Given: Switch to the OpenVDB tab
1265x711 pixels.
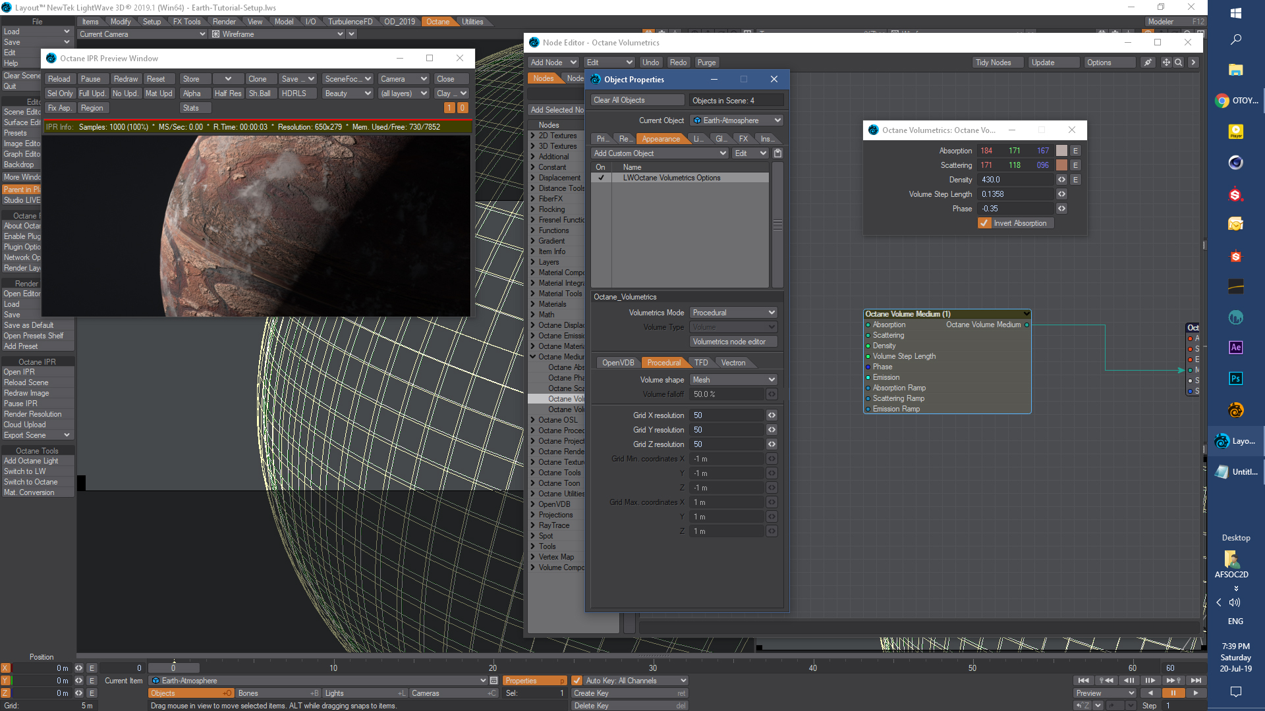Looking at the screenshot, I should [617, 363].
